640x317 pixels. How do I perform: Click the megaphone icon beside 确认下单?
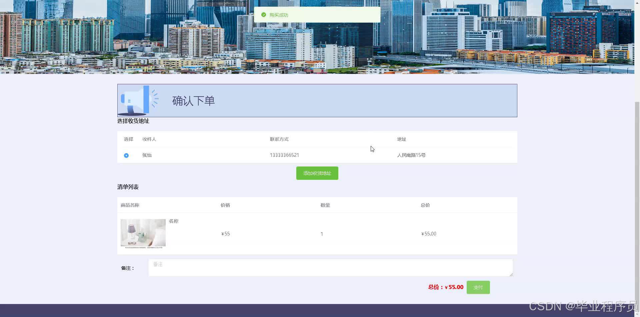[x=139, y=100]
